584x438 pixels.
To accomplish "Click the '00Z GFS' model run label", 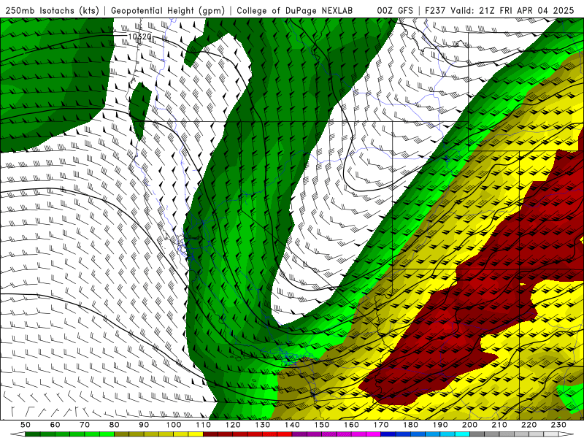I will pos(395,11).
